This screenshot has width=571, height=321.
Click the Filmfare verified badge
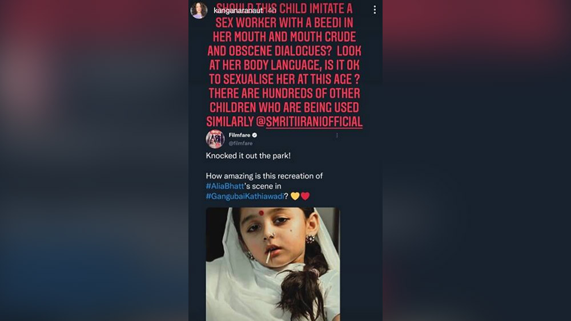coord(255,135)
